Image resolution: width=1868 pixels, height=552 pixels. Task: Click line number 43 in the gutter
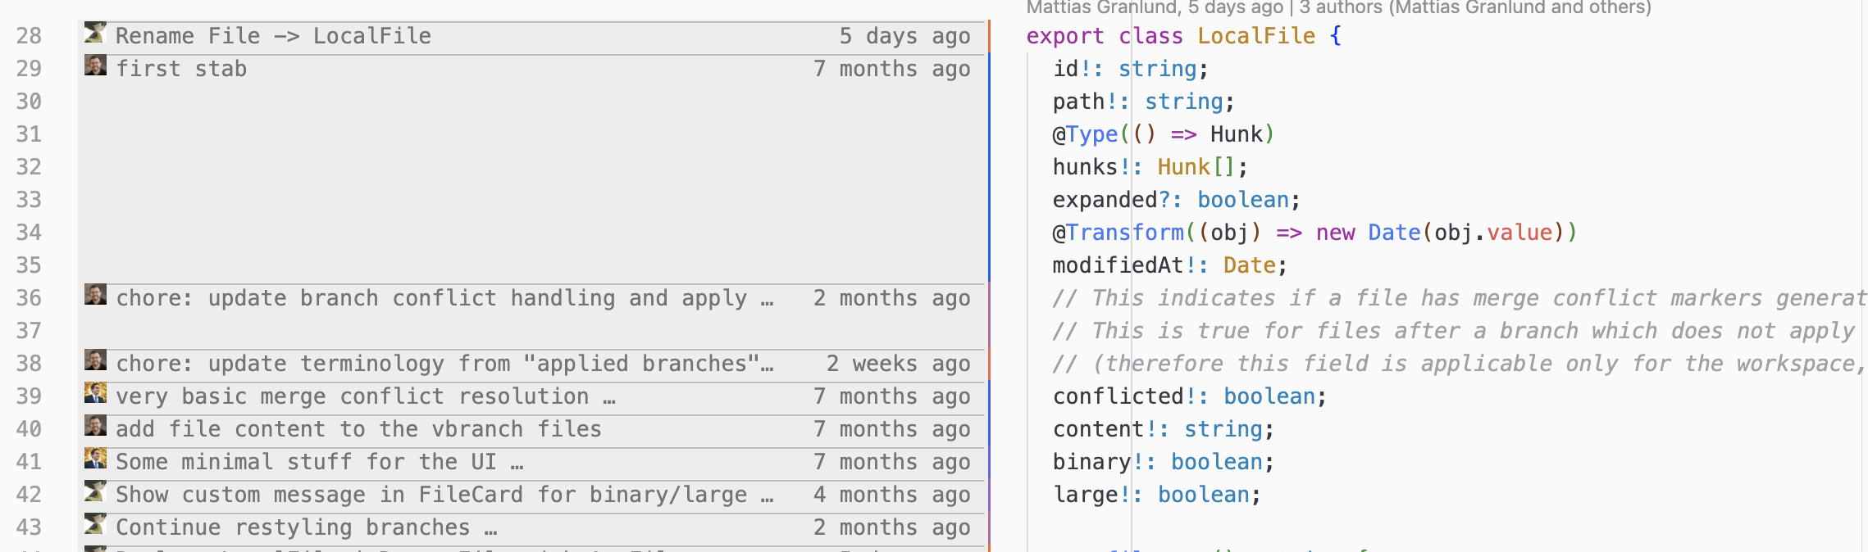coord(29,527)
